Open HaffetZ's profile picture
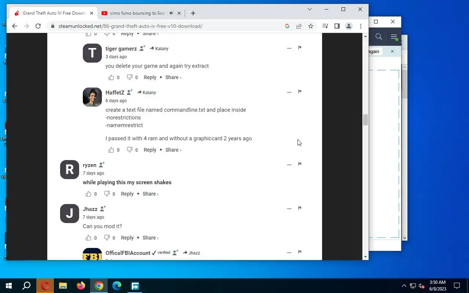This screenshot has height=293, width=469. (92, 97)
